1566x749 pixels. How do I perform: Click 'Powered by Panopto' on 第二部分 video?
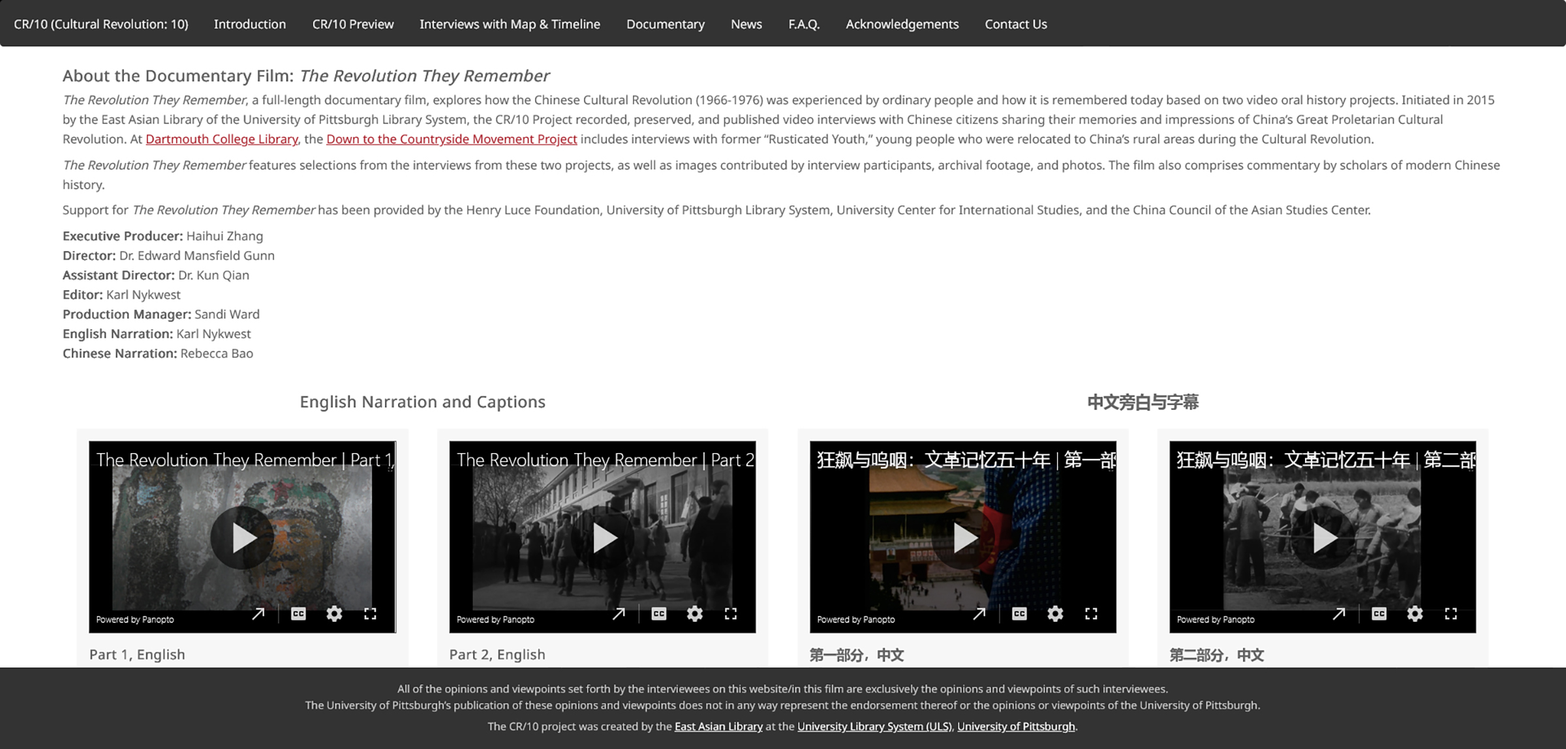coord(1216,619)
